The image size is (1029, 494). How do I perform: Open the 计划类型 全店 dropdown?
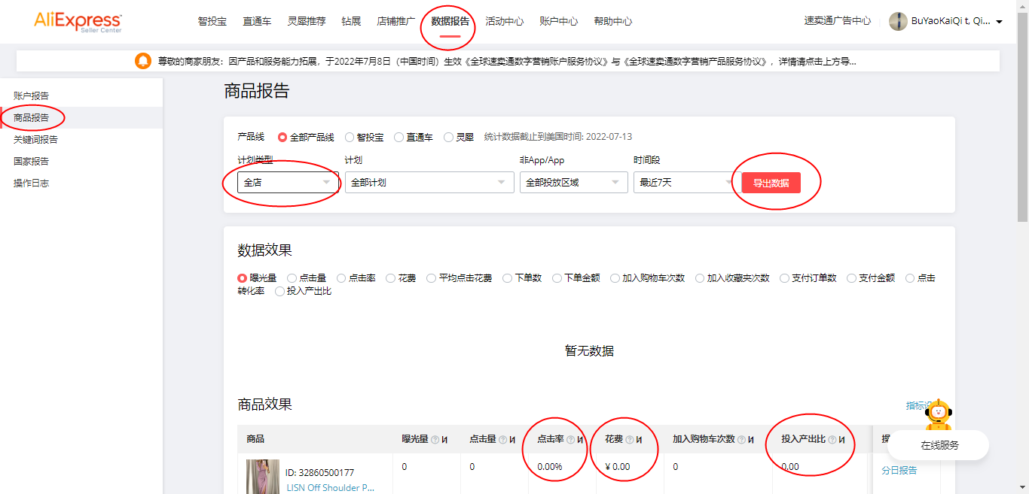pyautogui.click(x=287, y=182)
